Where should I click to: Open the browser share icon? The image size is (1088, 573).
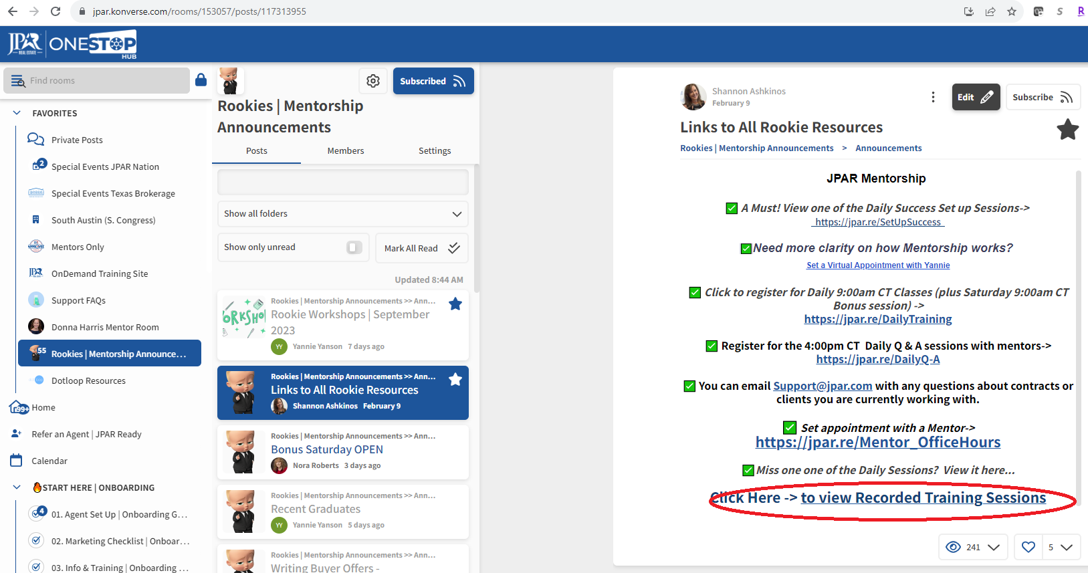990,11
